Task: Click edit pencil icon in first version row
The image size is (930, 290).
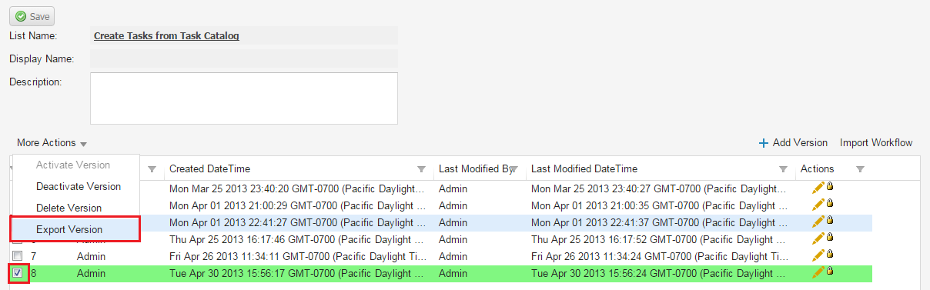Action: point(818,187)
